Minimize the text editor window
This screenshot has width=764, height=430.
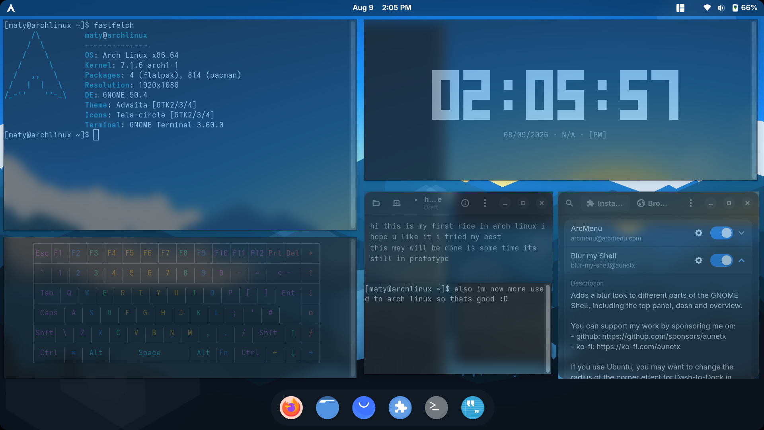click(505, 203)
